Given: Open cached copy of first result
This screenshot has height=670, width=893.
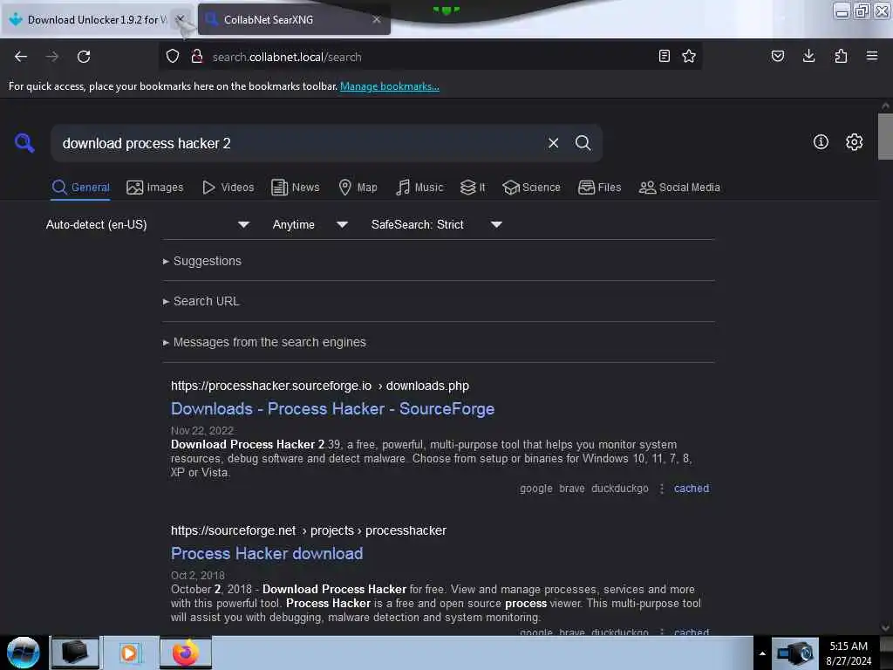Looking at the screenshot, I should pyautogui.click(x=692, y=489).
